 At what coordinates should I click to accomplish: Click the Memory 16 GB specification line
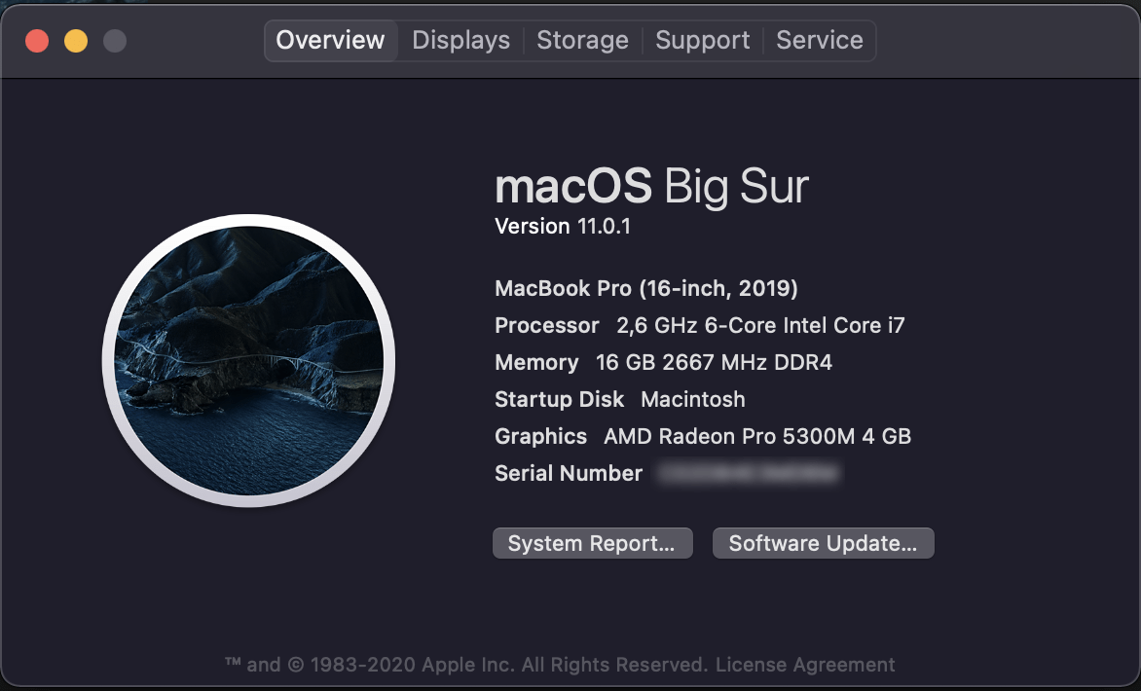tap(663, 363)
